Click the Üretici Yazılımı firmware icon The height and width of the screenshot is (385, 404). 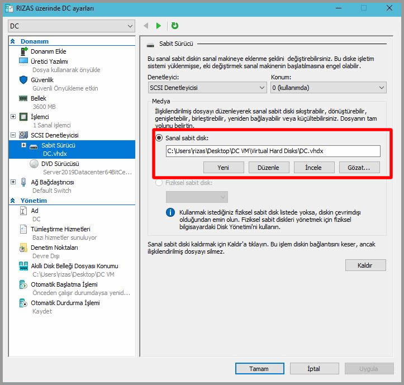[23, 61]
